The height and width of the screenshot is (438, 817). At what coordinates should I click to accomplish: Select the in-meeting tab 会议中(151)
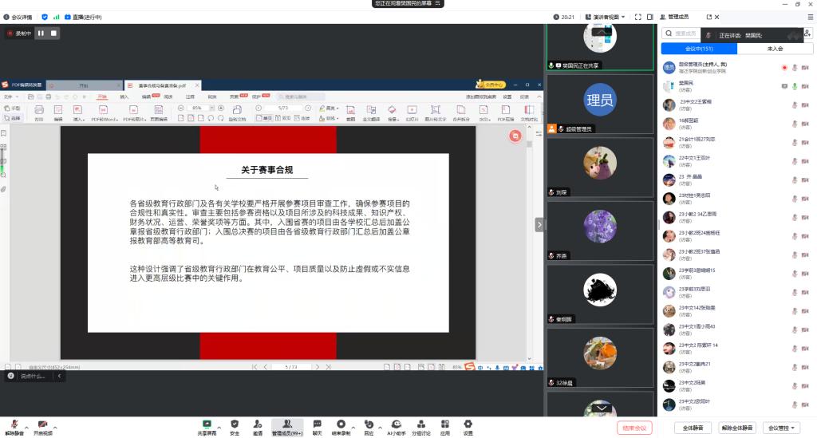(x=699, y=49)
